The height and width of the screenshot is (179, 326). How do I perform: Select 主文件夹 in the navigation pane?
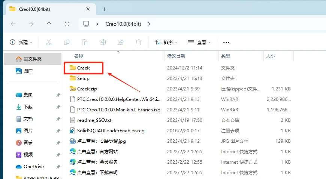tap(33, 59)
